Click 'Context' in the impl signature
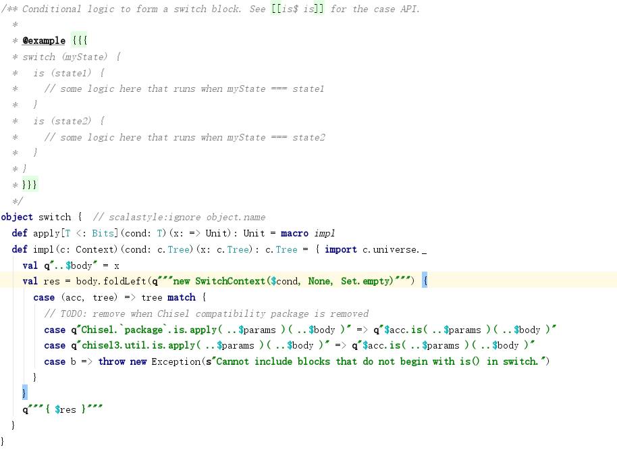This screenshot has height=452, width=617. [x=95, y=249]
